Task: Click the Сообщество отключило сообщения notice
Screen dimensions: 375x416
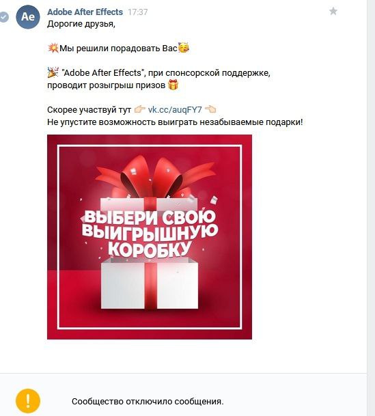Action: [148, 402]
